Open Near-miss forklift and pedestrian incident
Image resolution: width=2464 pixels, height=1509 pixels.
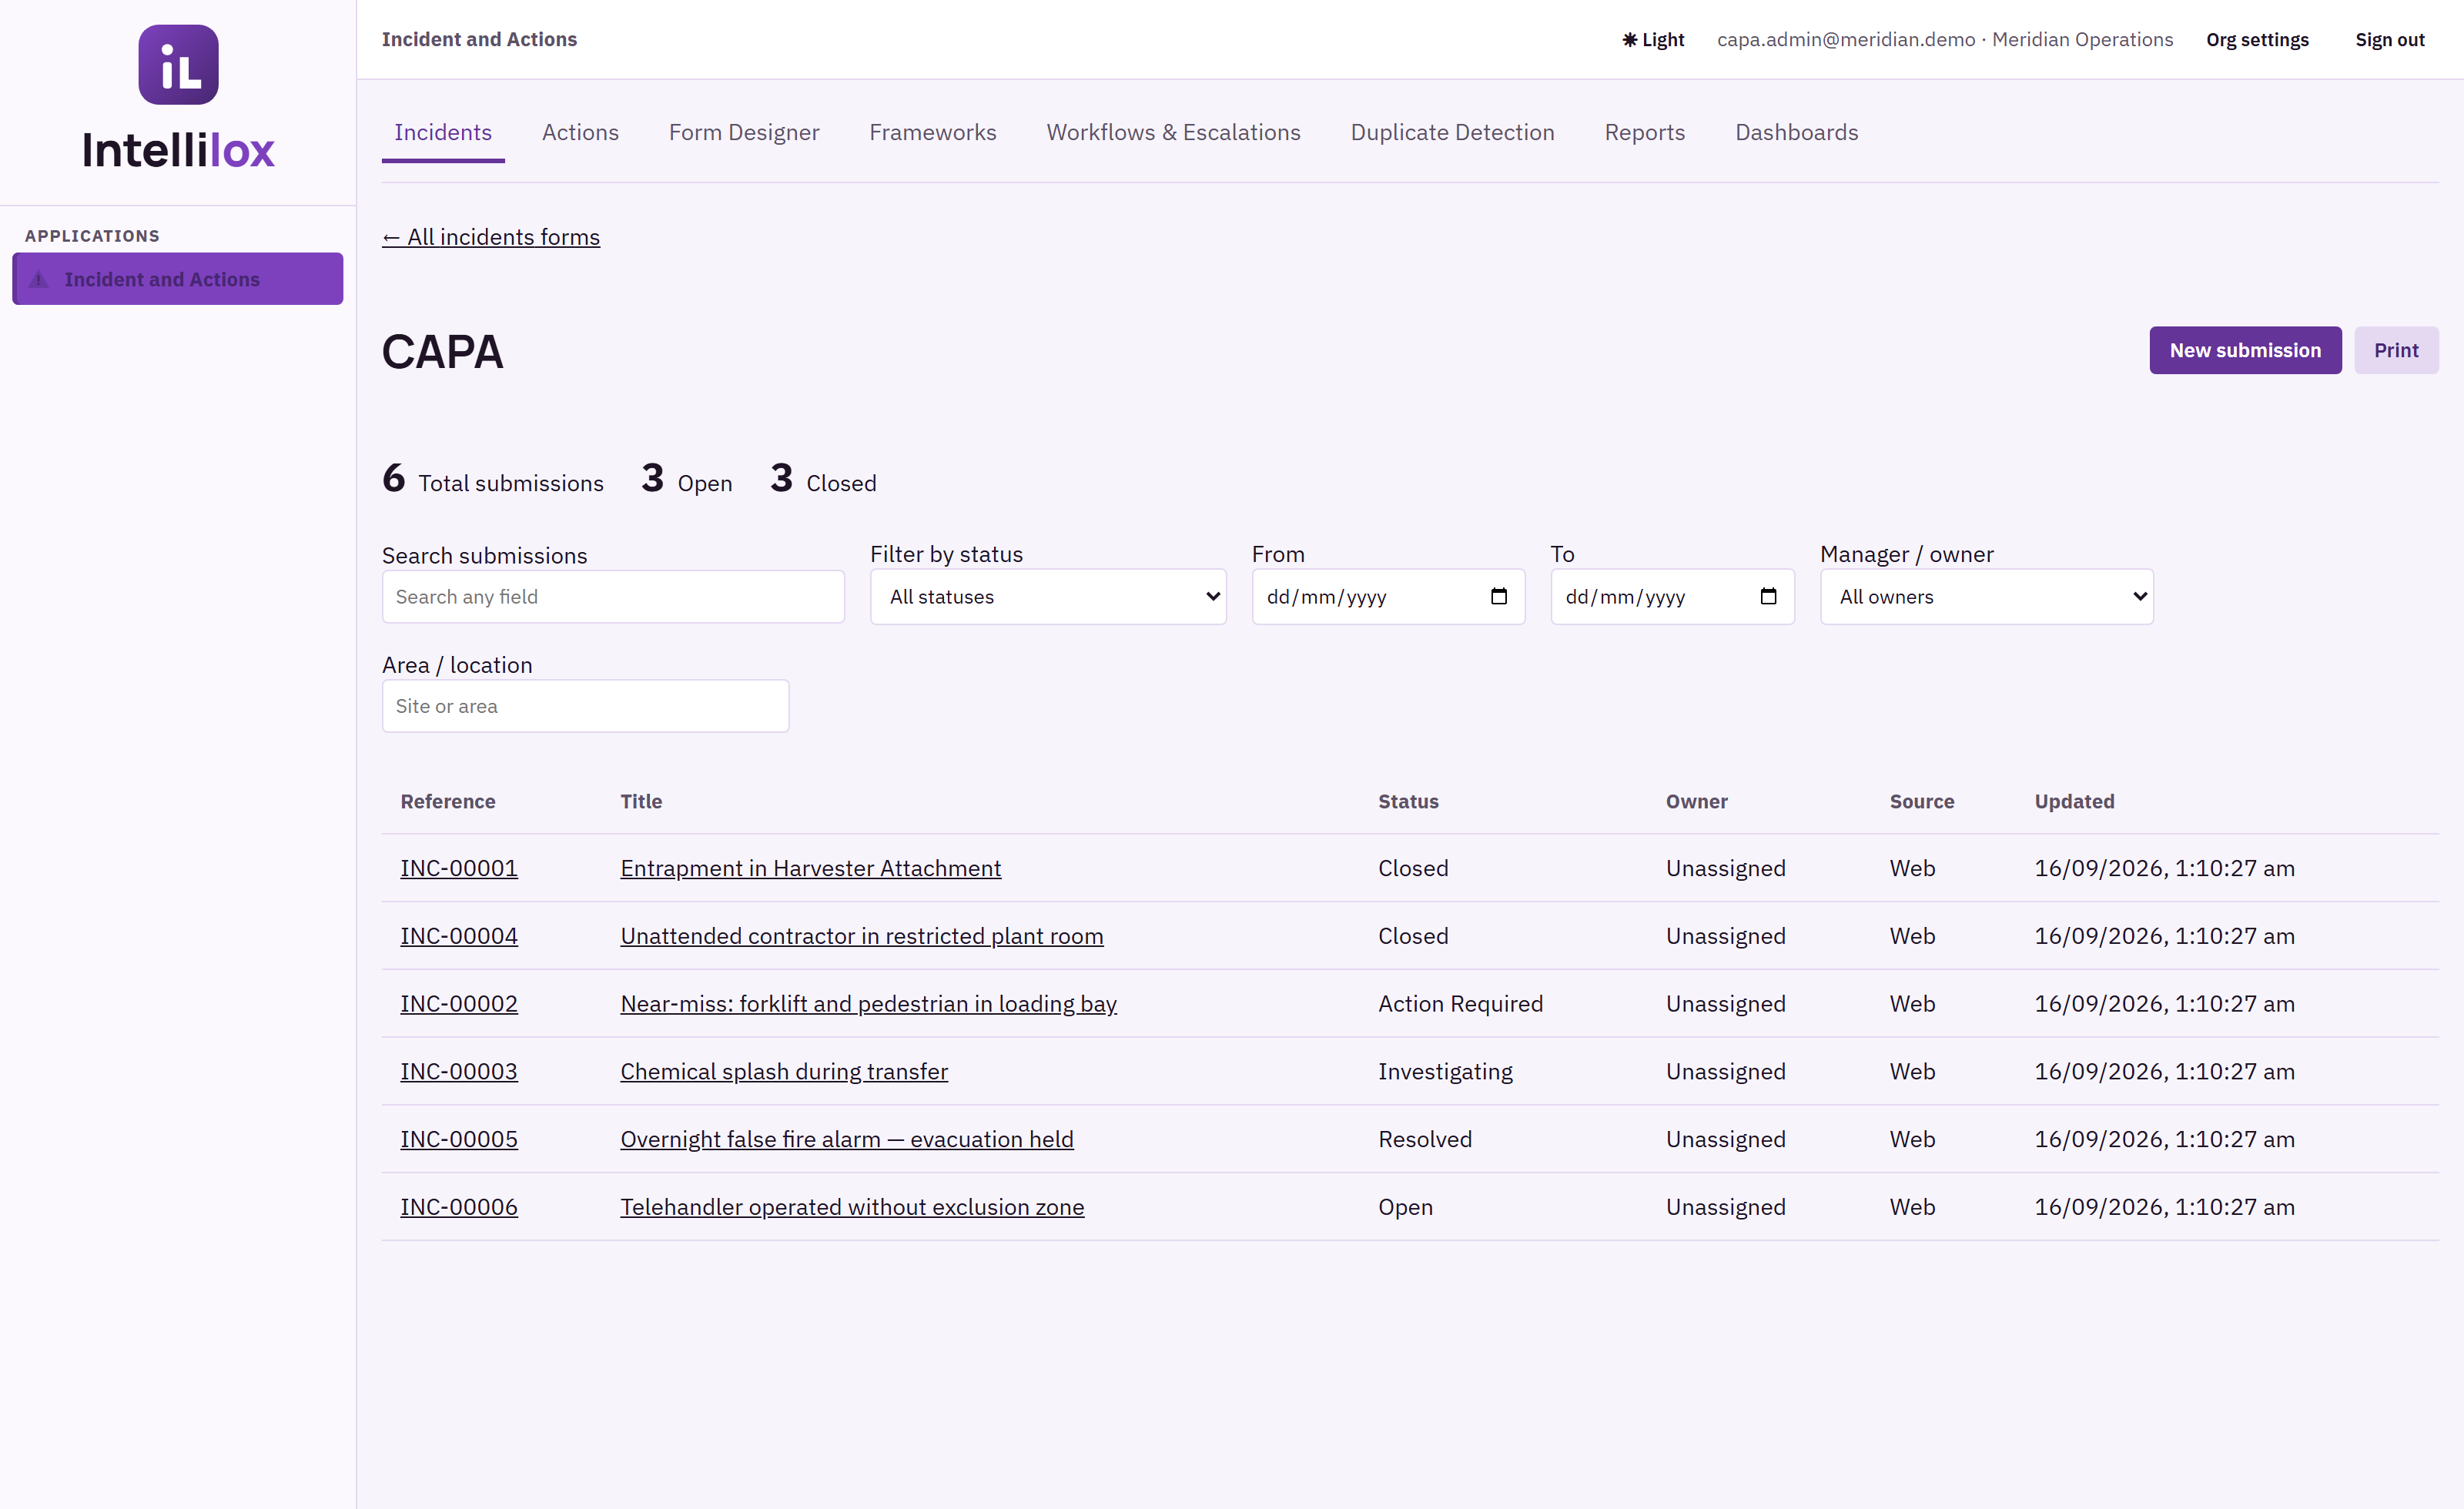tap(868, 1004)
